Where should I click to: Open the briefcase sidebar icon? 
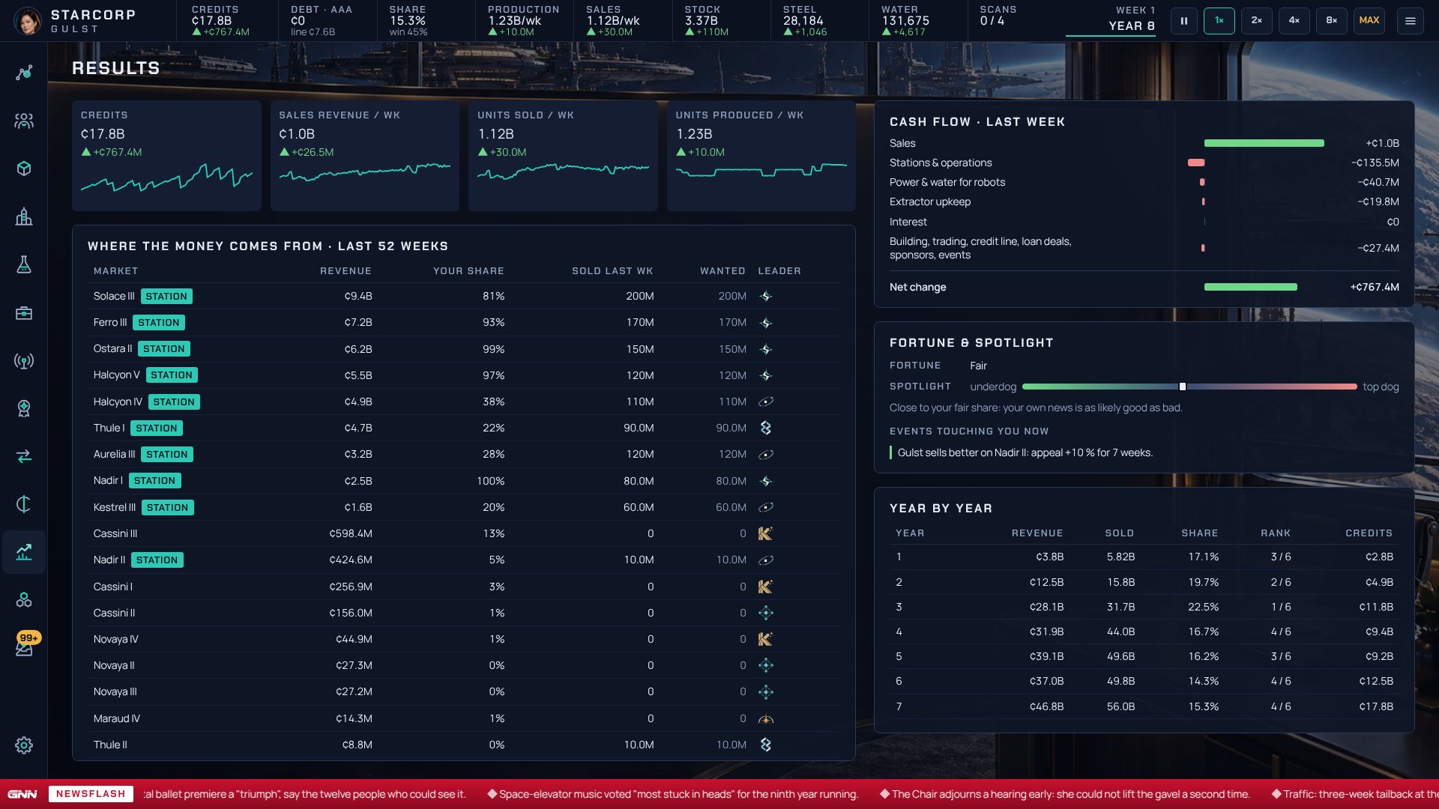pos(24,312)
